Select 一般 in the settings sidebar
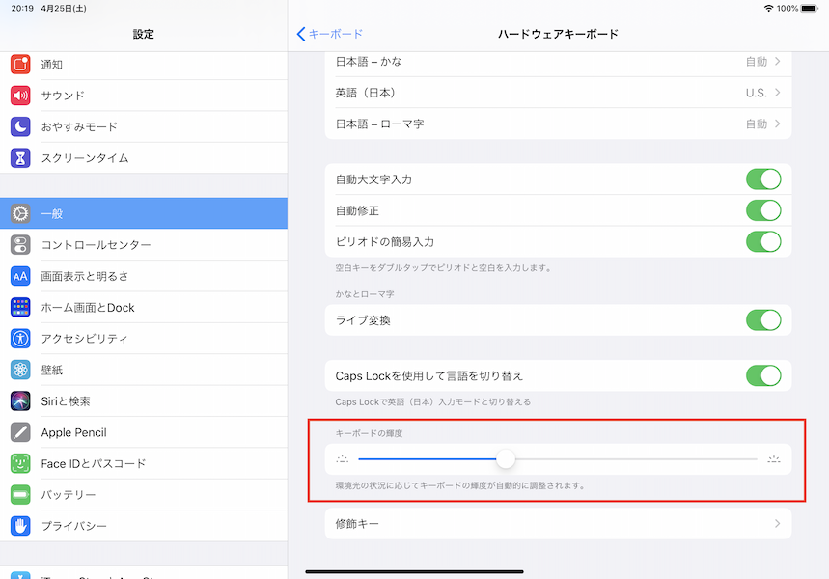This screenshot has width=829, height=579. (x=143, y=213)
